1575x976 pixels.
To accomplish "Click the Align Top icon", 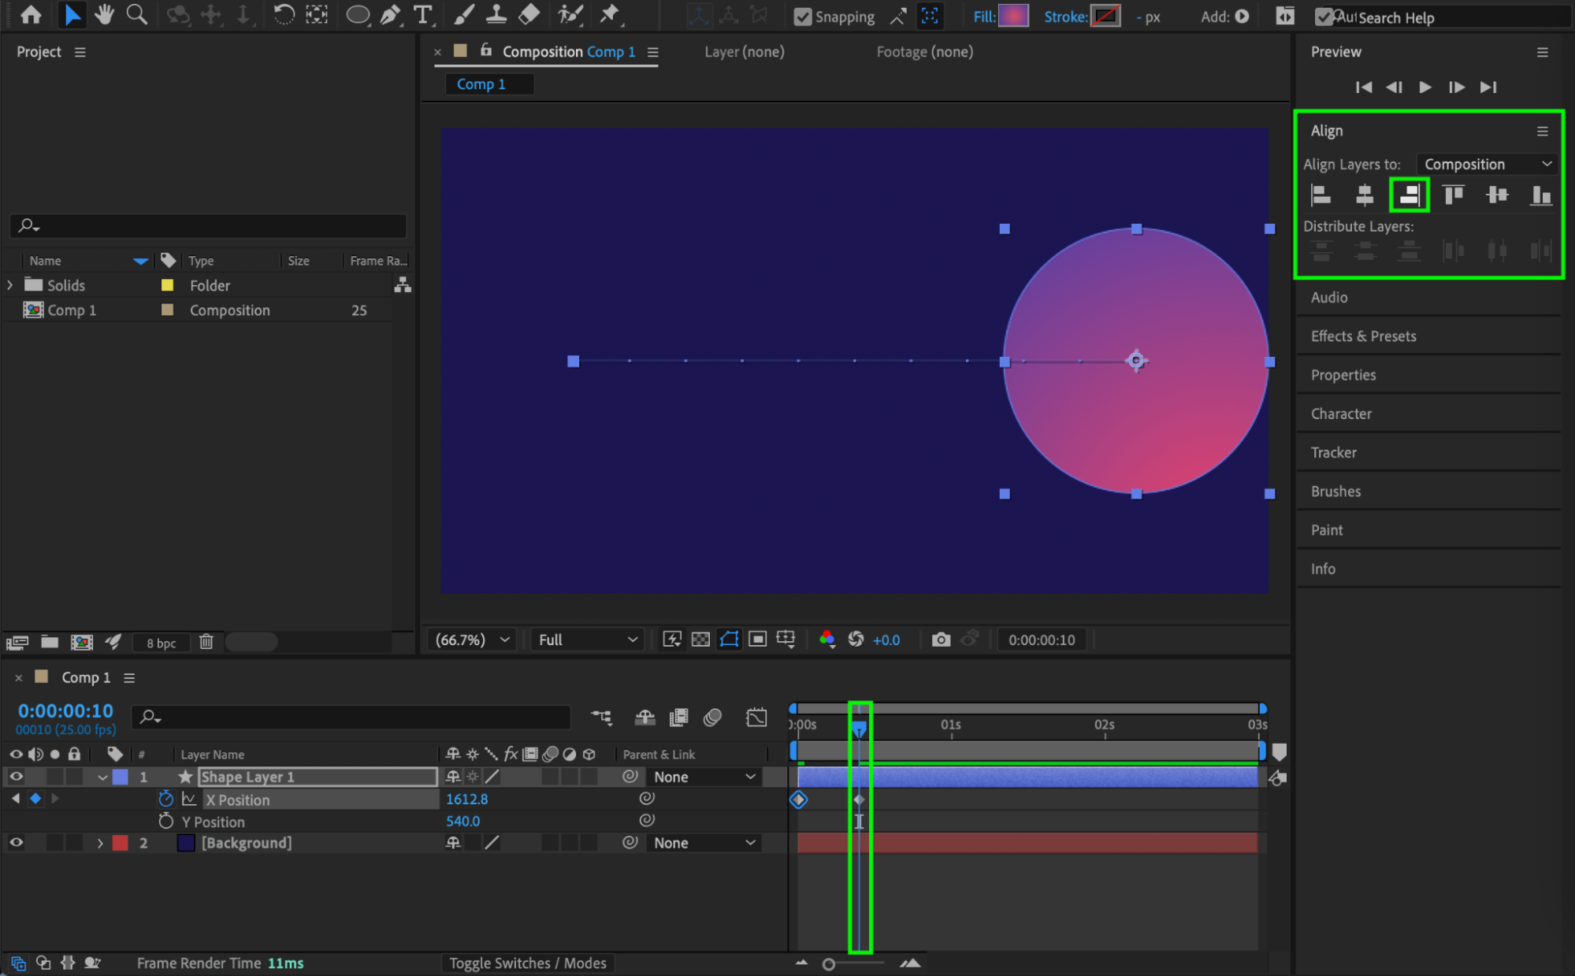I will 1453,195.
